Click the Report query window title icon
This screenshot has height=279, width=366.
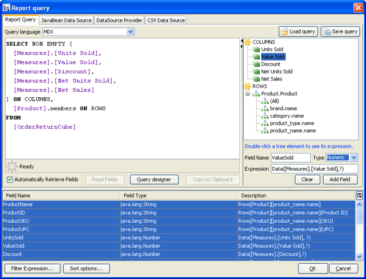7,8
